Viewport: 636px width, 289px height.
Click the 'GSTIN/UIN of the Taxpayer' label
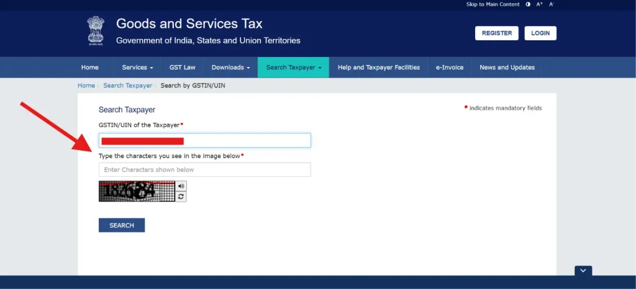tap(139, 125)
